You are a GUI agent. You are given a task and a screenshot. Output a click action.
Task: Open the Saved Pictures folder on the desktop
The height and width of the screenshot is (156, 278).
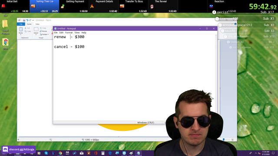5,27
